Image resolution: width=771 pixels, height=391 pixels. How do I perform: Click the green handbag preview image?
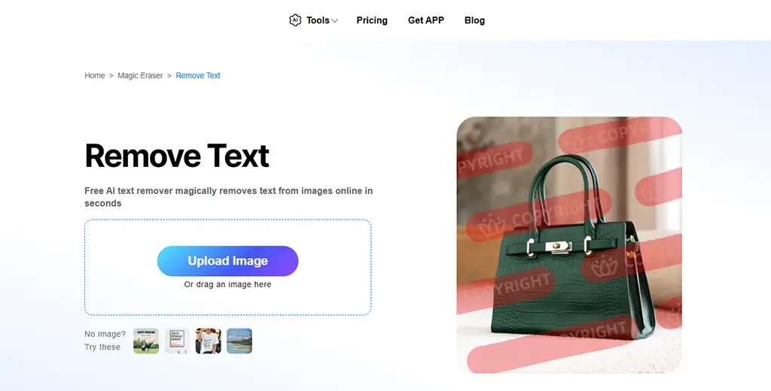569,244
